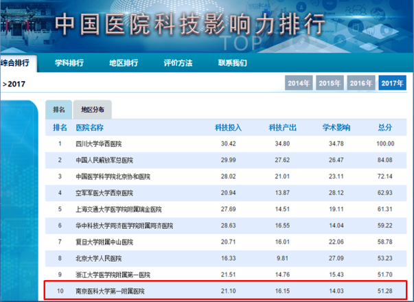Open 上海交通大学医学院附属瑞金医院 entry
This screenshot has width=414, height=302.
(119, 209)
